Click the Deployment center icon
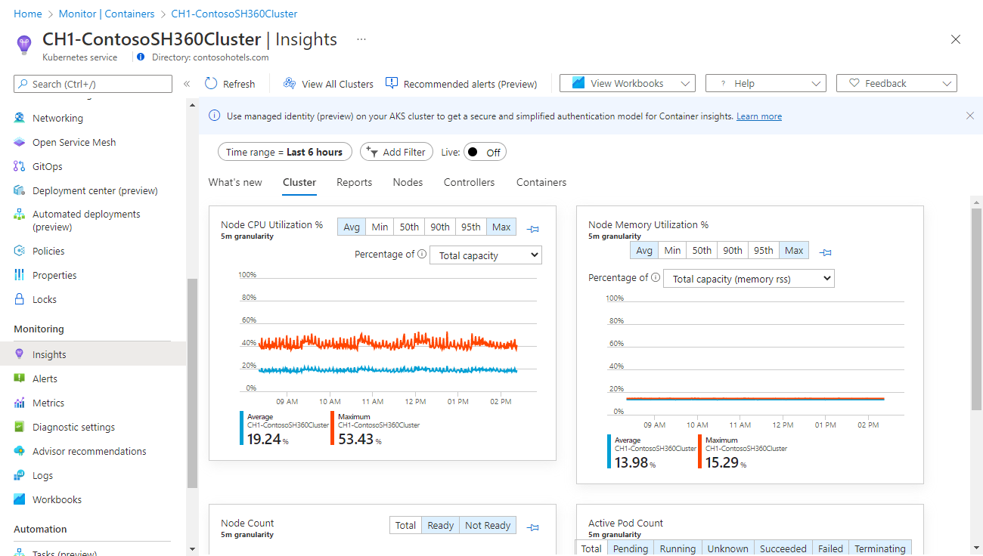This screenshot has width=983, height=556. [x=20, y=190]
